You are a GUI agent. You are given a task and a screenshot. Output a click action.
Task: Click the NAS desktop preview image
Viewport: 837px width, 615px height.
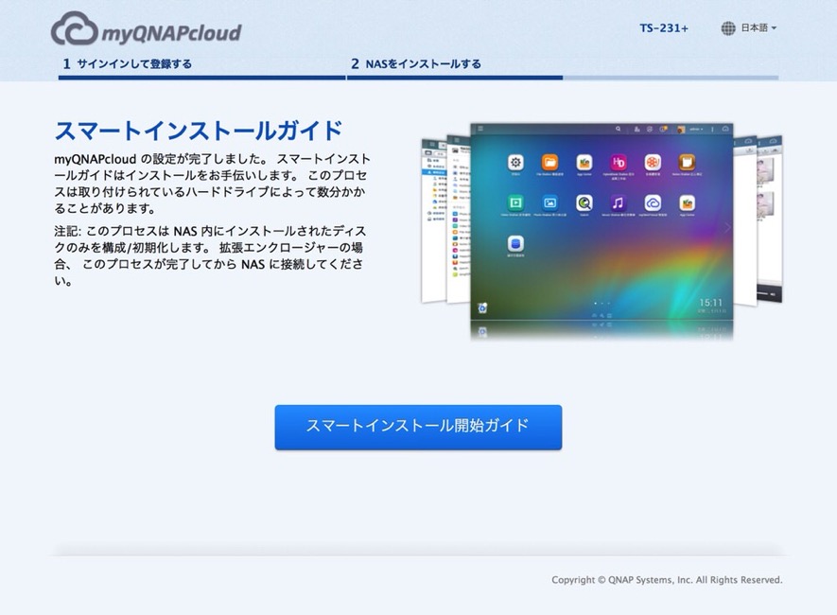602,221
